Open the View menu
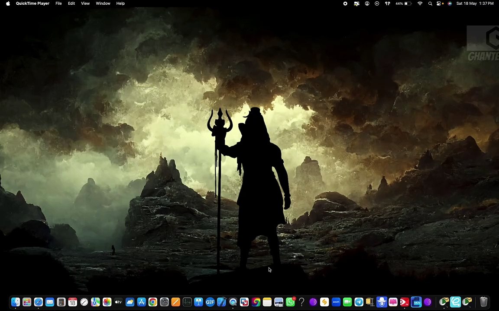This screenshot has height=311, width=499. point(85,3)
